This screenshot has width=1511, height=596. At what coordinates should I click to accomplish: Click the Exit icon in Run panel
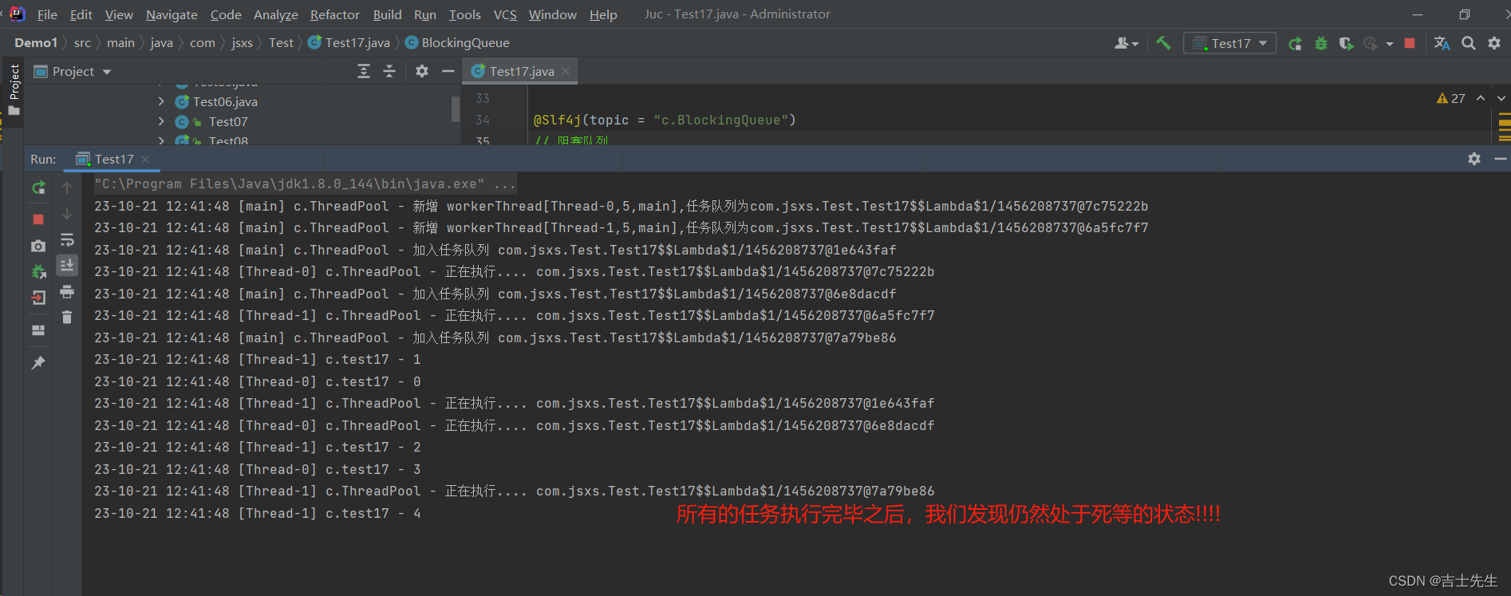(38, 298)
